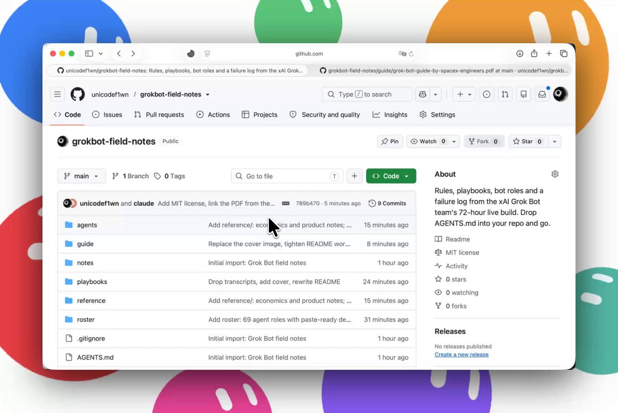Open the MIT license link in About
Viewport: 618px width, 413px height.
coord(457,252)
